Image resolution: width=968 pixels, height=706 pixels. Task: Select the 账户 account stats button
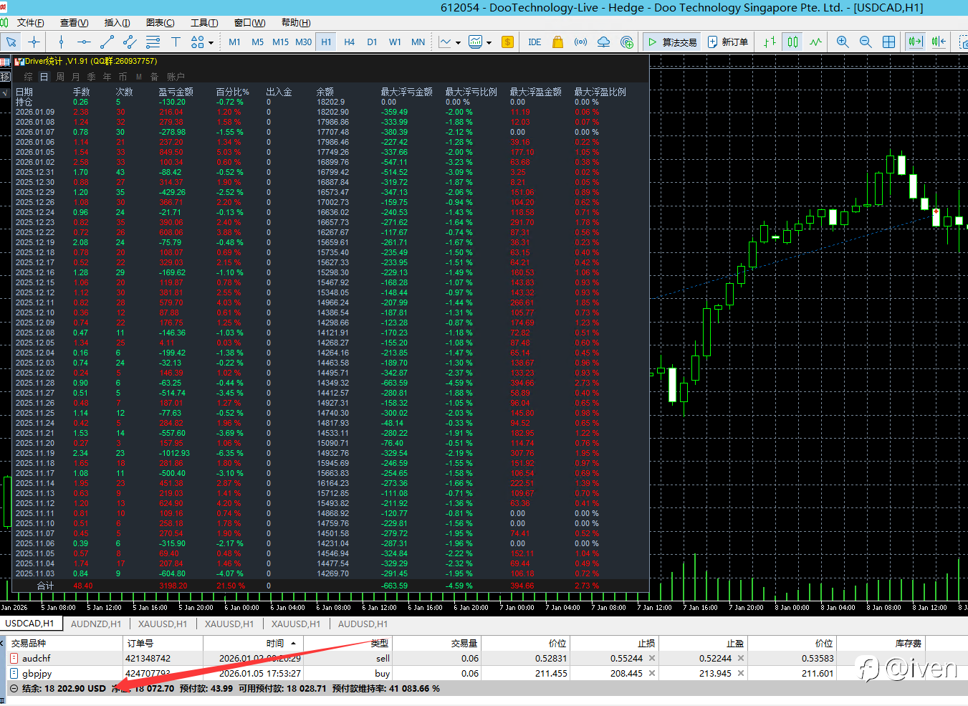176,77
